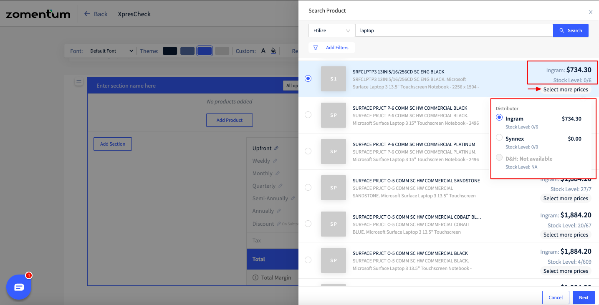Choose the Synnex distributor radio option
Image resolution: width=599 pixels, height=305 pixels.
[499, 137]
